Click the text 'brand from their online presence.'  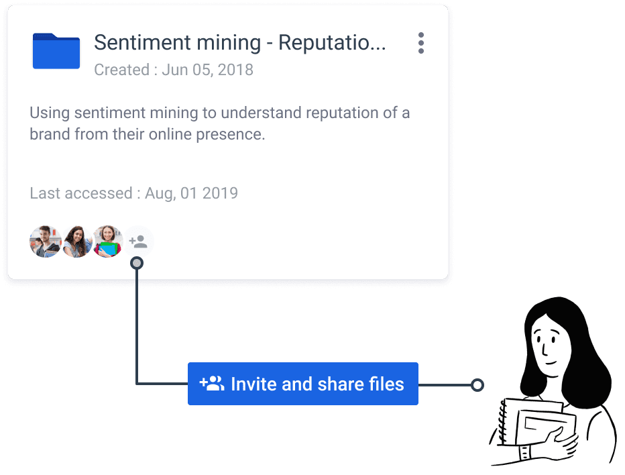pyautogui.click(x=148, y=134)
